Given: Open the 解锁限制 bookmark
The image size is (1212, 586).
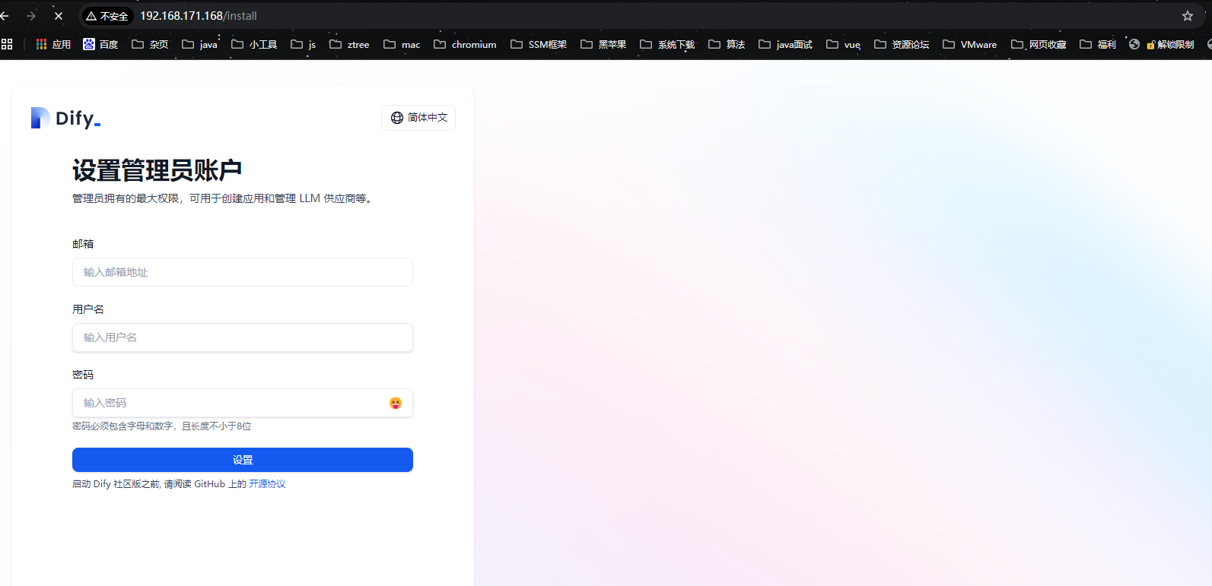Looking at the screenshot, I should pyautogui.click(x=1170, y=44).
